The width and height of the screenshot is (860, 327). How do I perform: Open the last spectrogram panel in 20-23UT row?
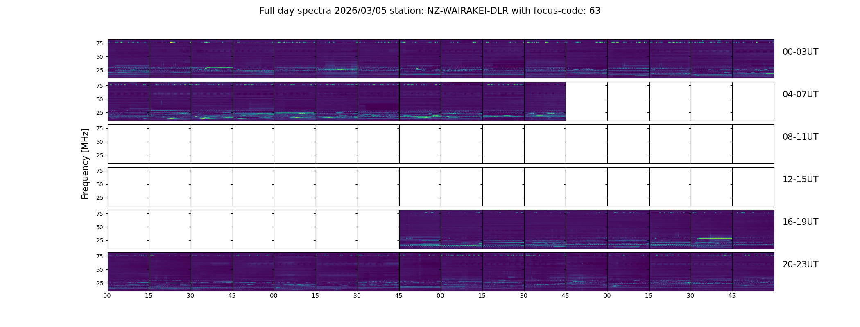pyautogui.click(x=753, y=272)
